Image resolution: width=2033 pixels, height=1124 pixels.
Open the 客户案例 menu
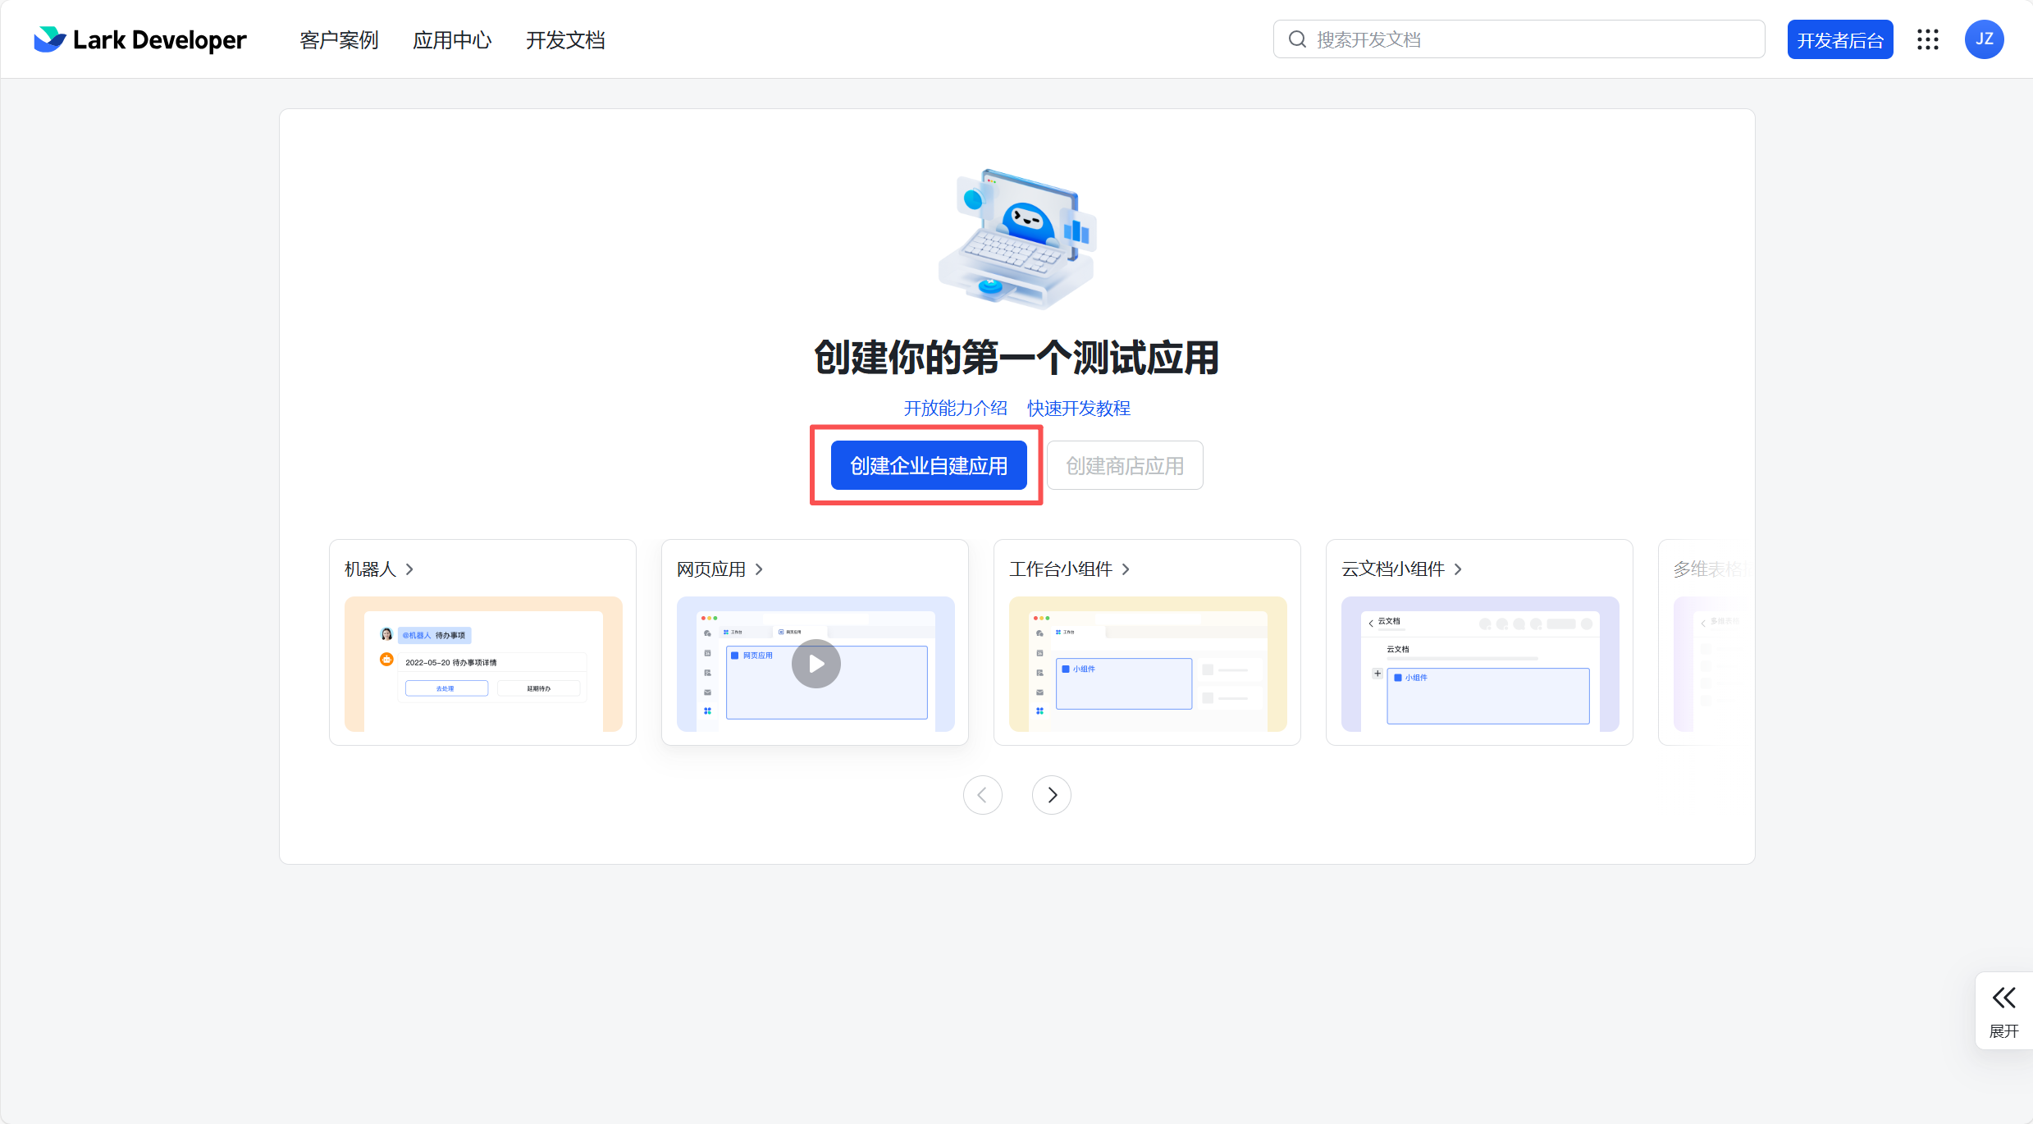pyautogui.click(x=338, y=39)
